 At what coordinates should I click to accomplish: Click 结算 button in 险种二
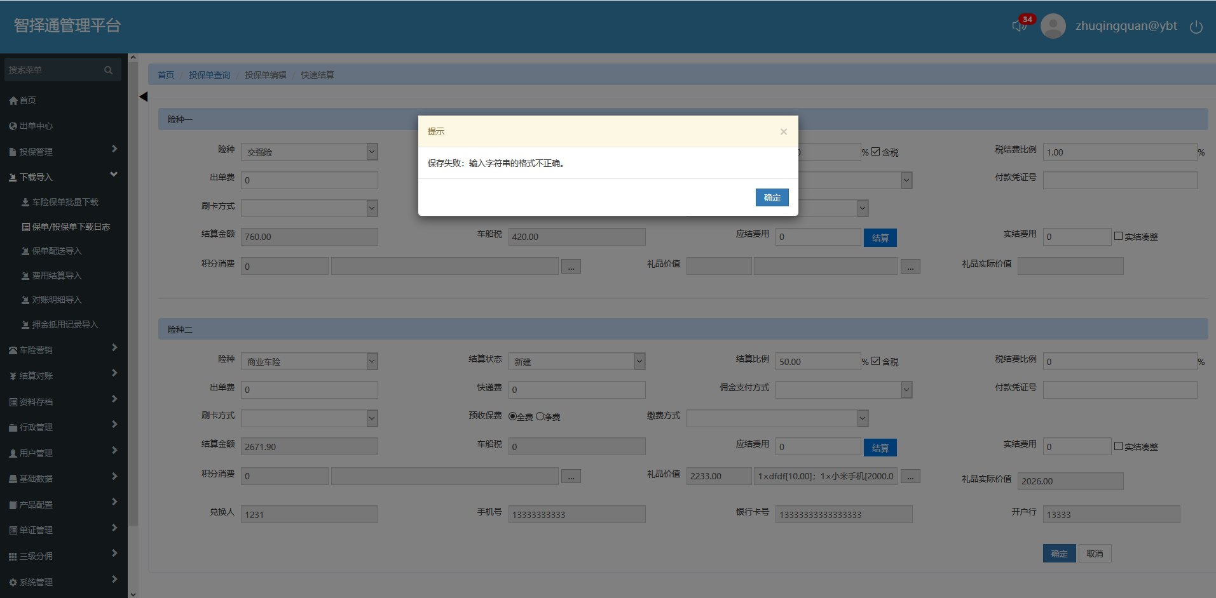click(x=880, y=448)
